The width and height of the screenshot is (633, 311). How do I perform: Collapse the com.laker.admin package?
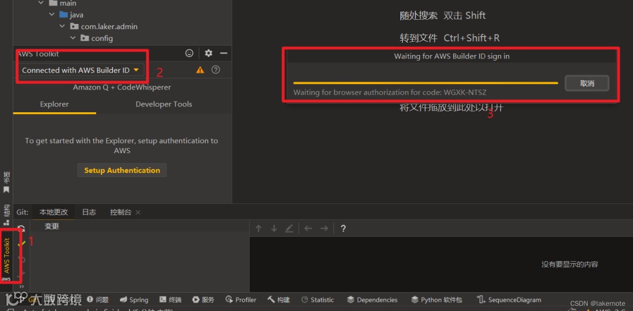click(62, 26)
